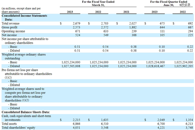Select cash and investments value 2,215
Screen dimensions: 195x130
coord(76,120)
